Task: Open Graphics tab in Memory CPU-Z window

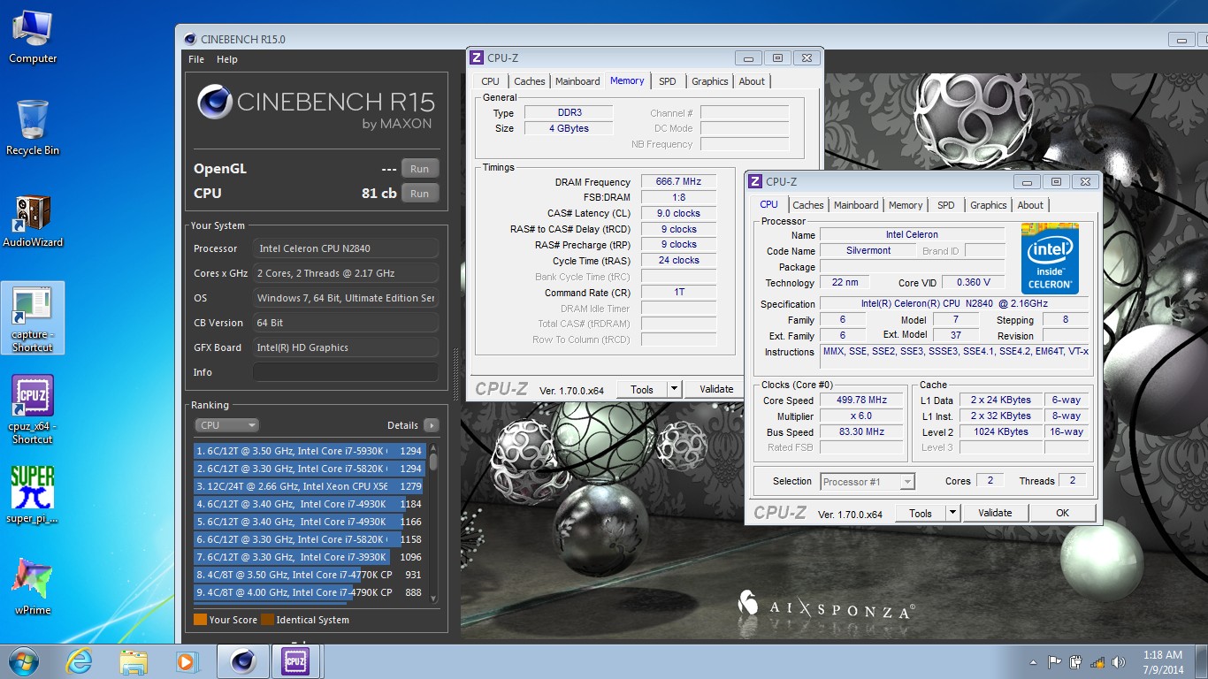Action: tap(710, 81)
